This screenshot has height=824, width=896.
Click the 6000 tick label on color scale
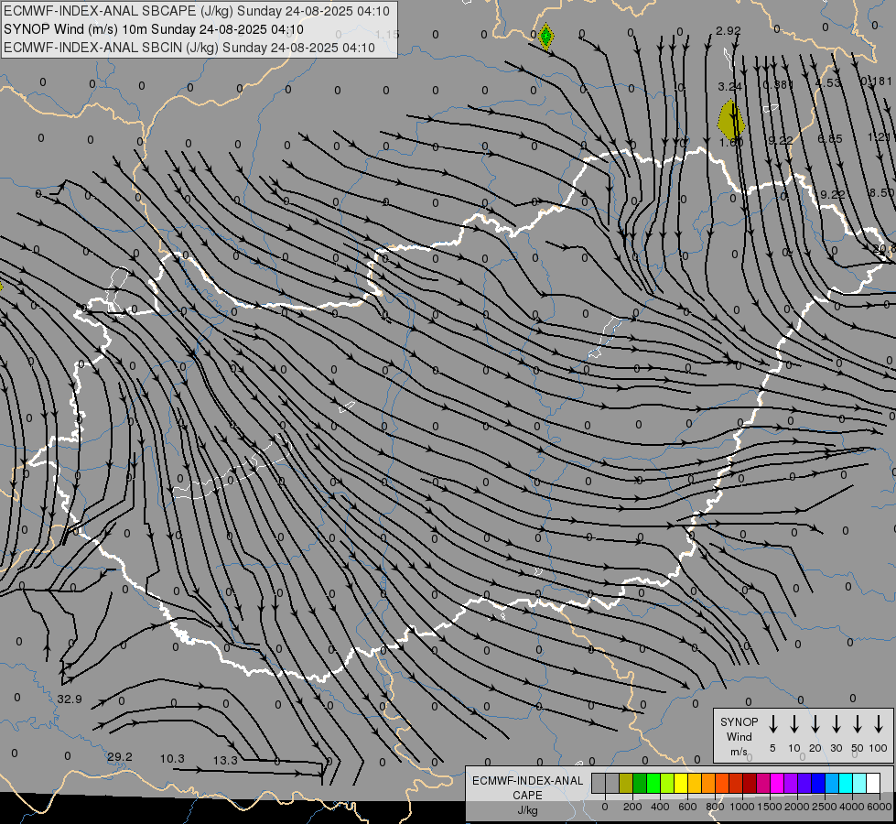(880, 807)
